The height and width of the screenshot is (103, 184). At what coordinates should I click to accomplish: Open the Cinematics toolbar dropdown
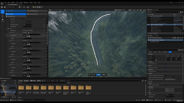click(28, 7)
